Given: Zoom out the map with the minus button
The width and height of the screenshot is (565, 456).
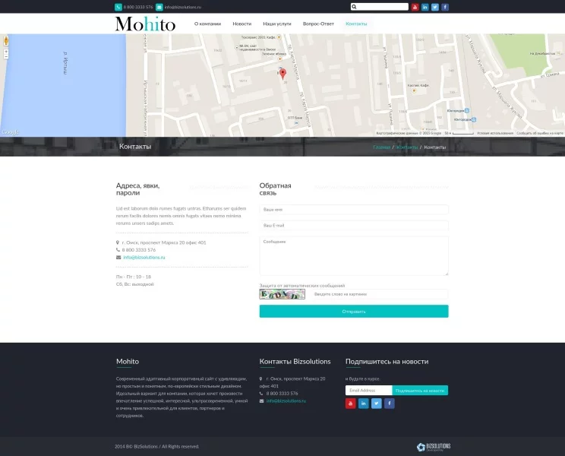Looking at the screenshot, I should pyautogui.click(x=6, y=55).
